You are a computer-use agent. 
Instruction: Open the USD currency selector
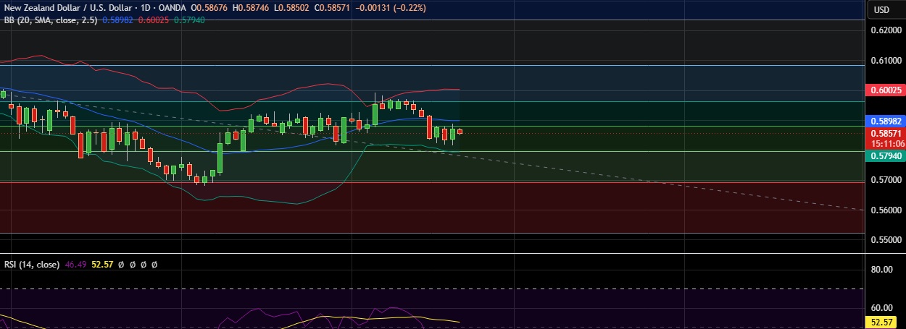(x=881, y=9)
